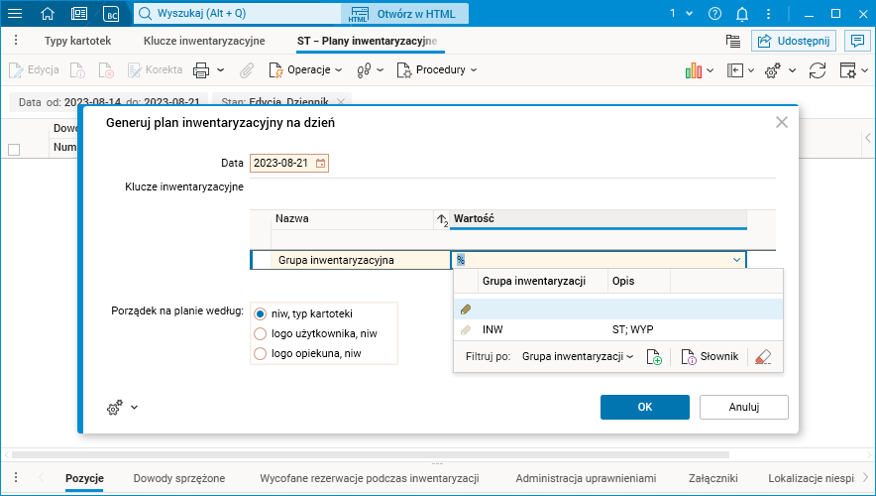Click the Udostępnij share button
Screen dimensions: 876x496
coord(794,41)
